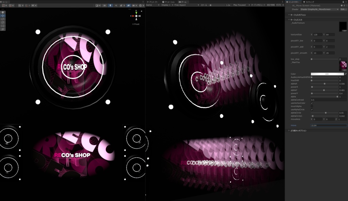
Task: Open the handle rotation global/local dropdown
Action: [x=11, y=5]
